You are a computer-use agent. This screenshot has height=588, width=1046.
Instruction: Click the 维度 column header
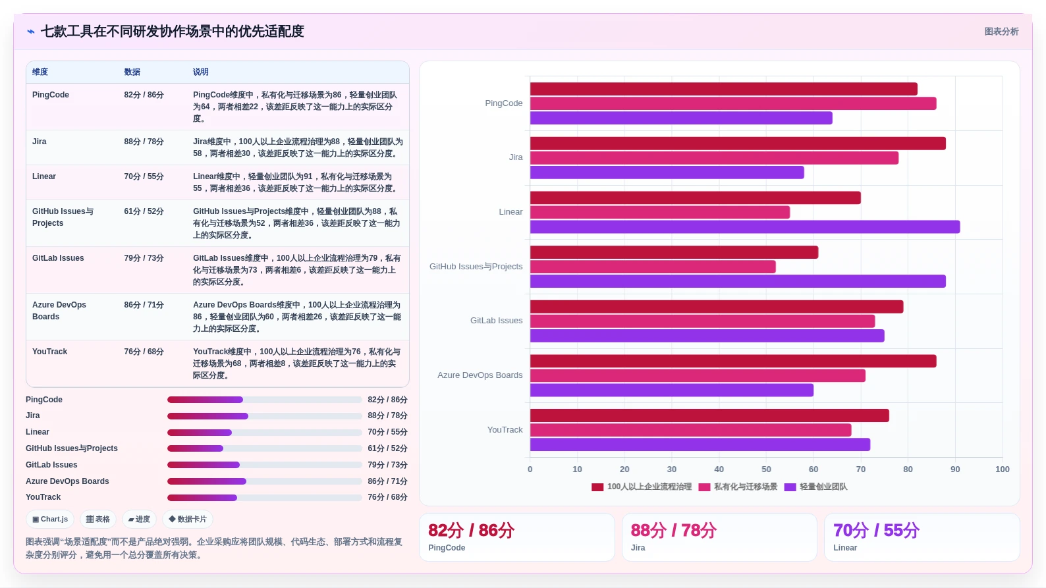(40, 72)
